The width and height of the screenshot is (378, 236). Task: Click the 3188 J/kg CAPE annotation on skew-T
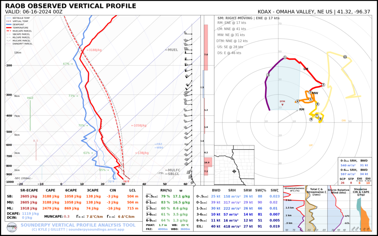[x=95, y=50]
